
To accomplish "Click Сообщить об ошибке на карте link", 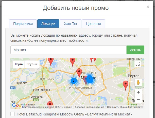I will pyautogui.click(x=125, y=107).
